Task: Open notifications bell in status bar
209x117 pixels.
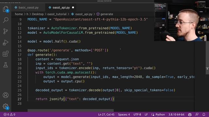Action: [204, 114]
